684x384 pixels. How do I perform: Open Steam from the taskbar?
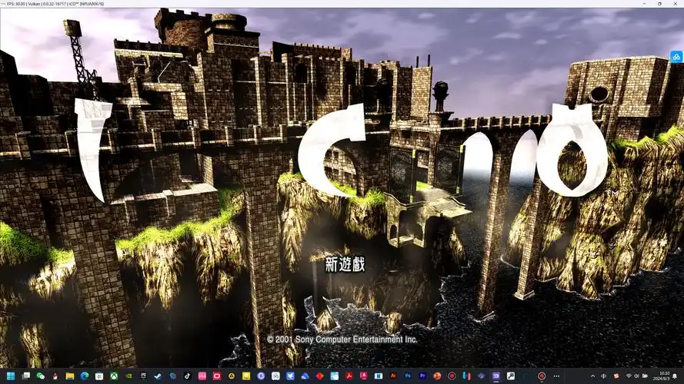click(x=158, y=376)
